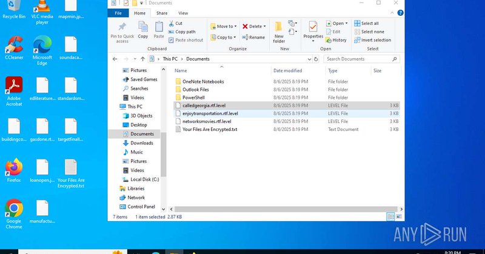Open the Move to dropdown
485x254 pixels.
(x=223, y=26)
